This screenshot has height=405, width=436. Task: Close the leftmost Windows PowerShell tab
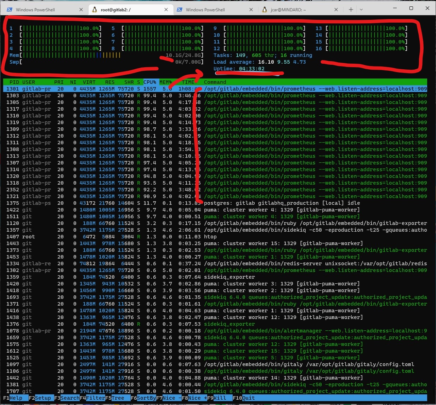tap(81, 10)
